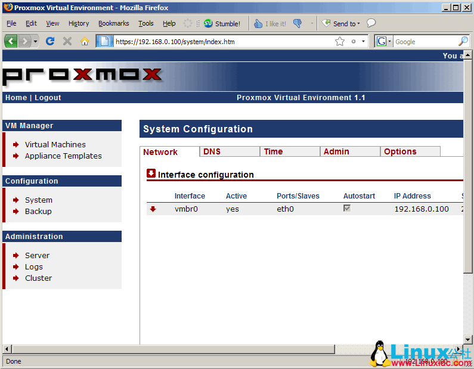
Task: Open the Bookmarks menu
Action: 114,23
